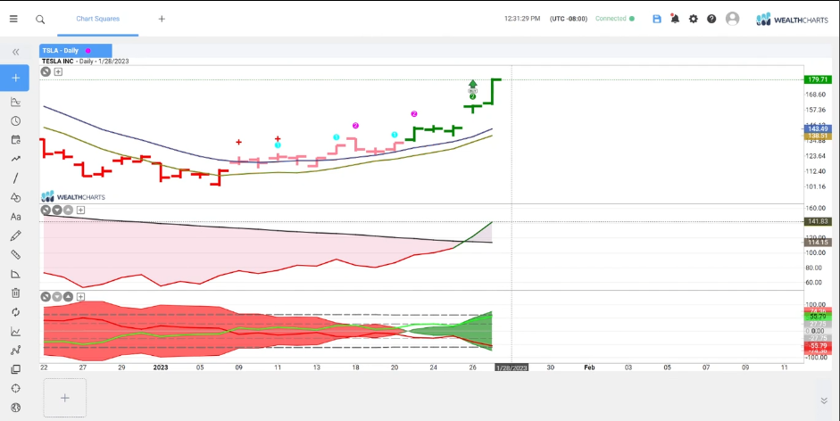
Task: Delete drawings with trash icon
Action: tap(15, 293)
